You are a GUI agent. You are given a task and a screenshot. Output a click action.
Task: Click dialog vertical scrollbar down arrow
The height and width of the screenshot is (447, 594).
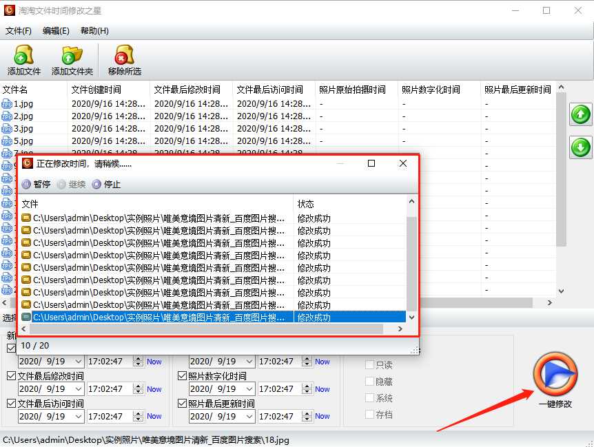412,318
